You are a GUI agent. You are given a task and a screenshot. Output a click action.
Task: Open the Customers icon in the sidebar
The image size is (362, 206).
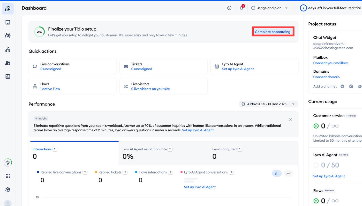click(x=8, y=63)
